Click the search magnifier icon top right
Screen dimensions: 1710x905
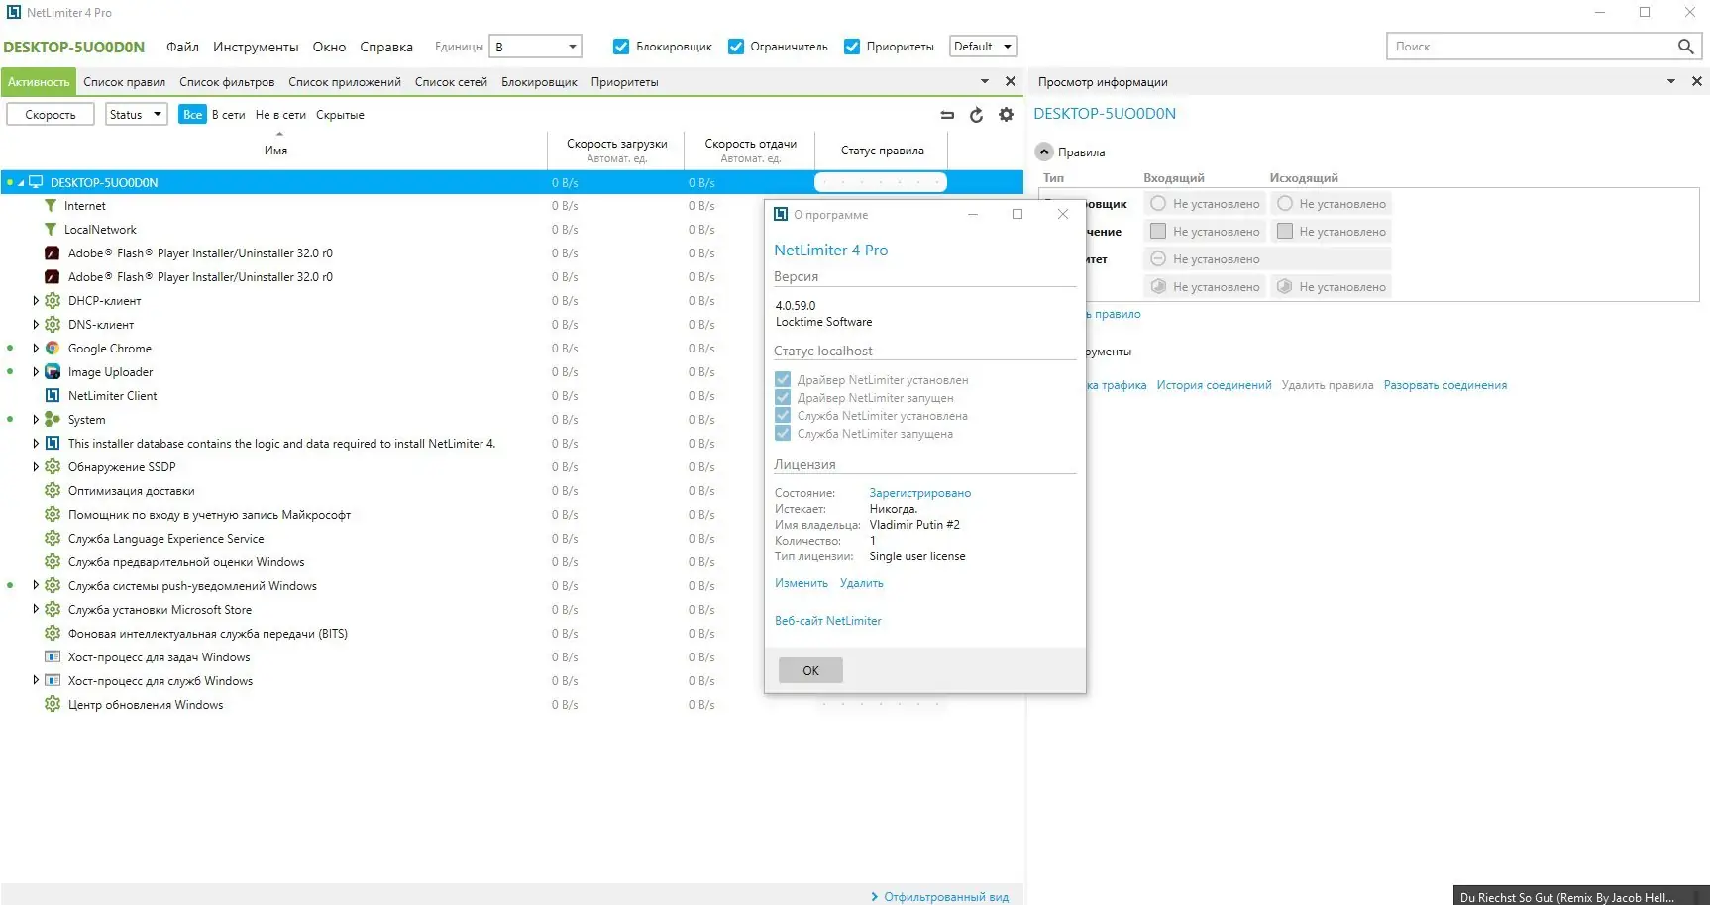click(x=1686, y=46)
